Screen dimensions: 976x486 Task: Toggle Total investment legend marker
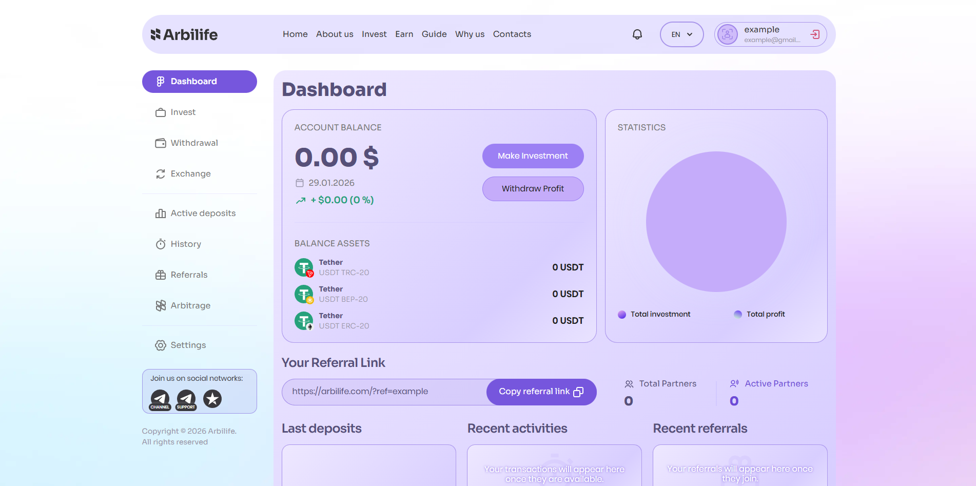[x=622, y=315]
